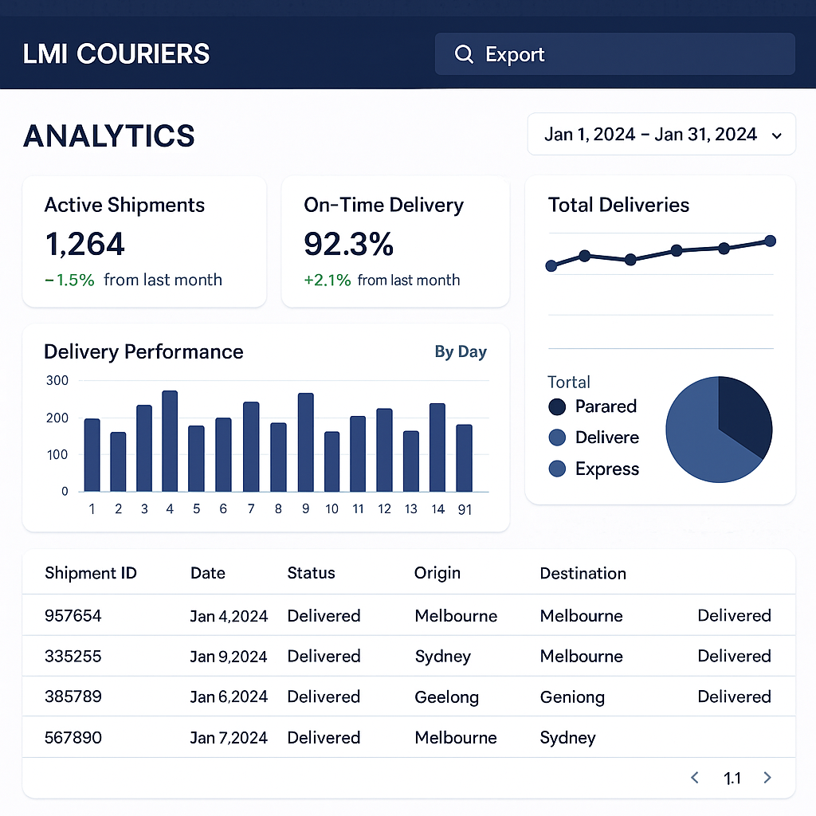Click the Express legend color dot
The image size is (816, 816).
(x=558, y=469)
